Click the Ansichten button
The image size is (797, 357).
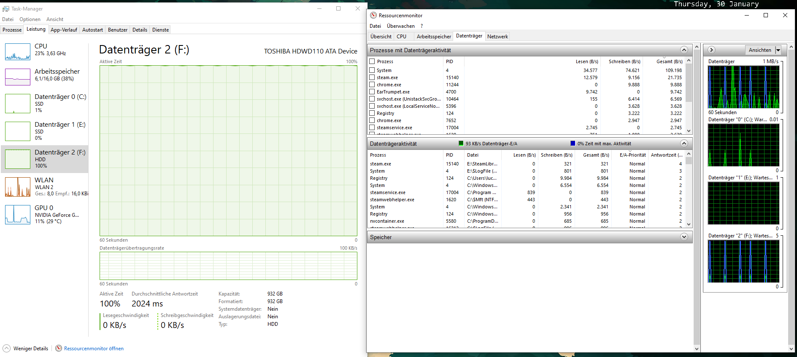[x=760, y=50]
